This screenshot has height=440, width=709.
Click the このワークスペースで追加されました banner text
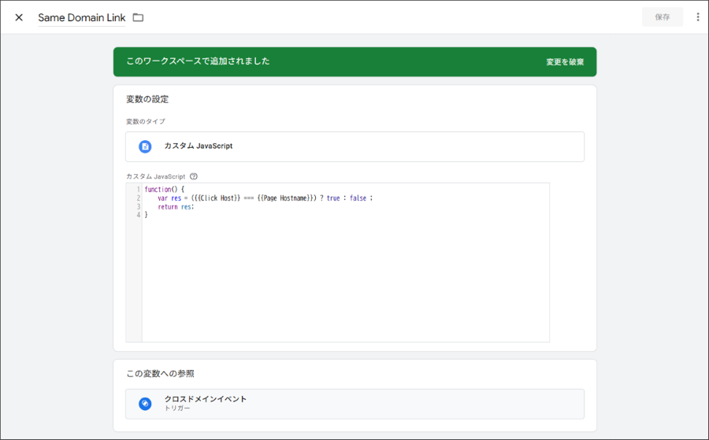(x=198, y=61)
